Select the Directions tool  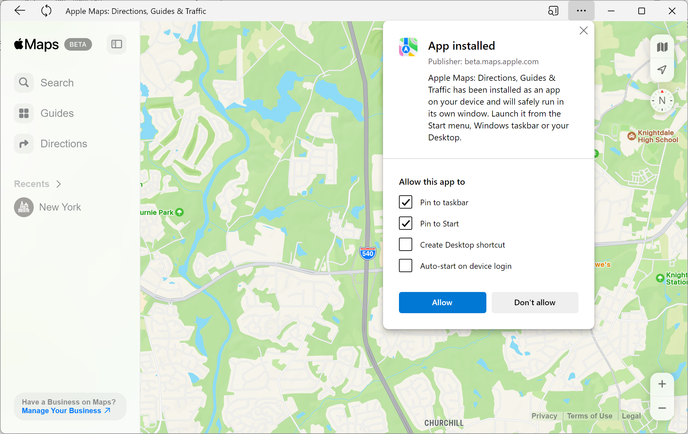[64, 143]
